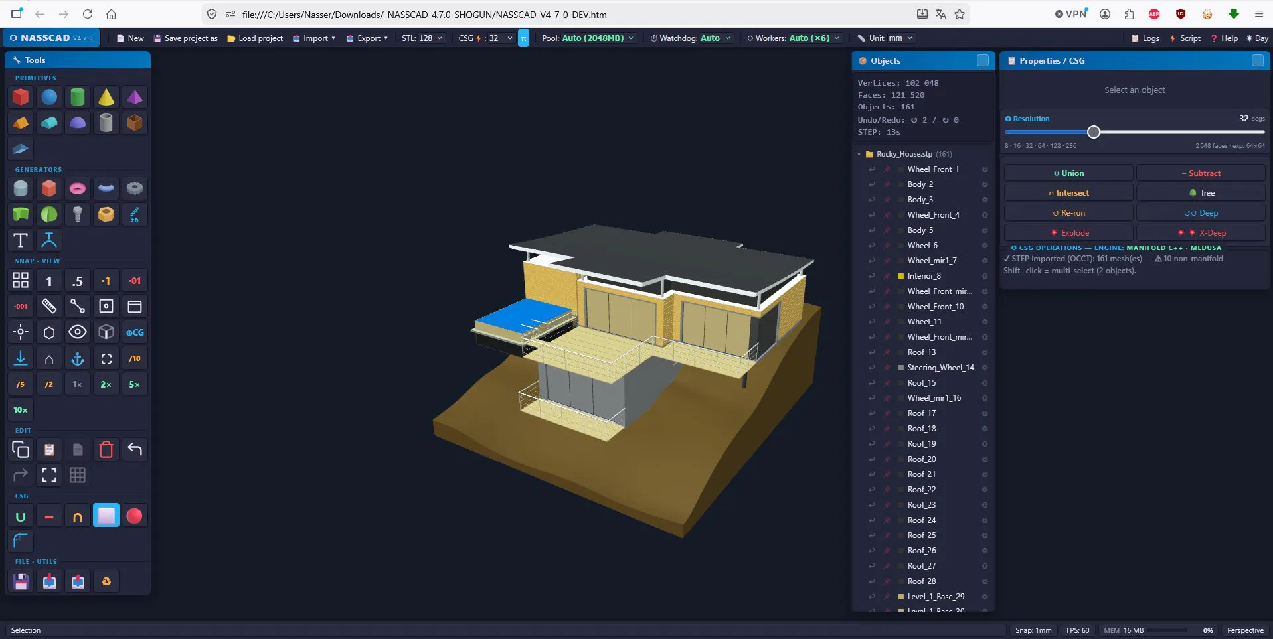Image resolution: width=1273 pixels, height=639 pixels.
Task: Delete selection with the red trash icon
Action: 106,449
